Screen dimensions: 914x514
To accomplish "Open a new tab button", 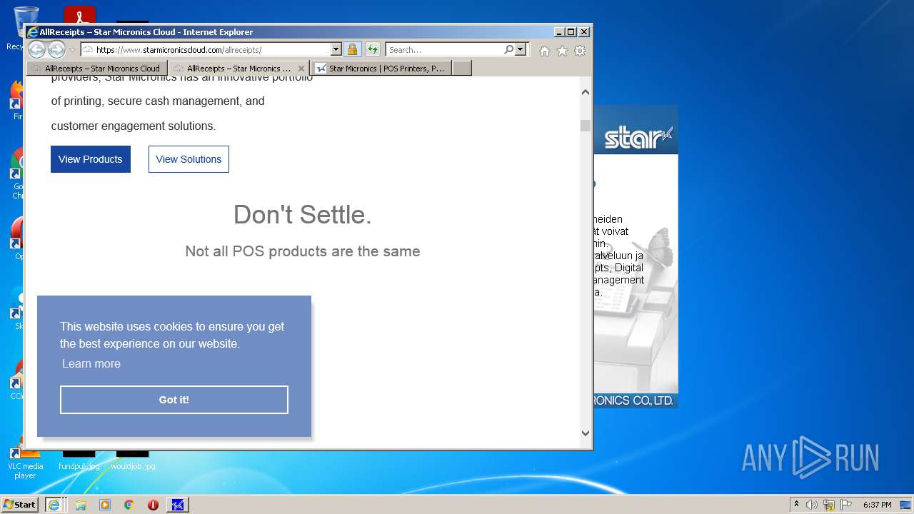I will click(462, 69).
